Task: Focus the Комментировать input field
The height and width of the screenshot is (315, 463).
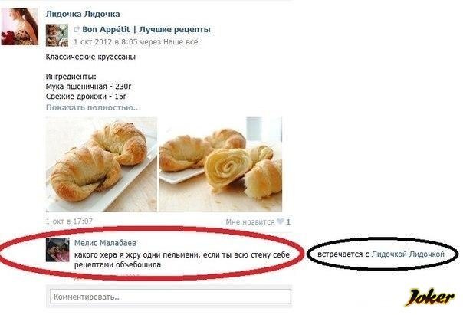Action: [x=170, y=297]
